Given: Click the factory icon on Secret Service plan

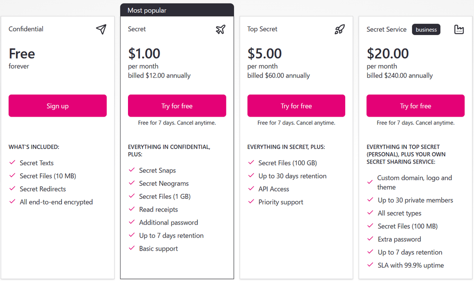Looking at the screenshot, I should click(459, 29).
